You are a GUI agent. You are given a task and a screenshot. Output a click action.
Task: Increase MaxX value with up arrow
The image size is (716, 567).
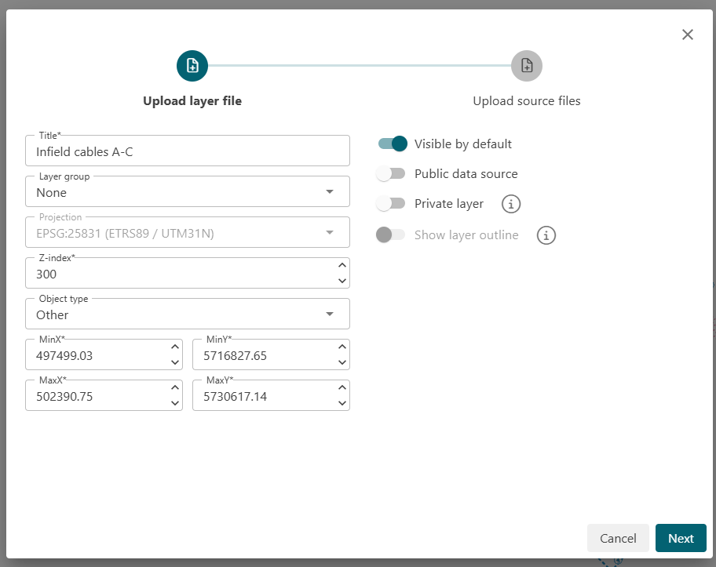click(x=175, y=387)
